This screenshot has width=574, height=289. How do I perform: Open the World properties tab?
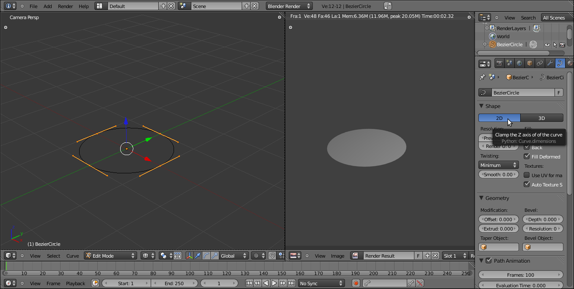[x=519, y=63]
